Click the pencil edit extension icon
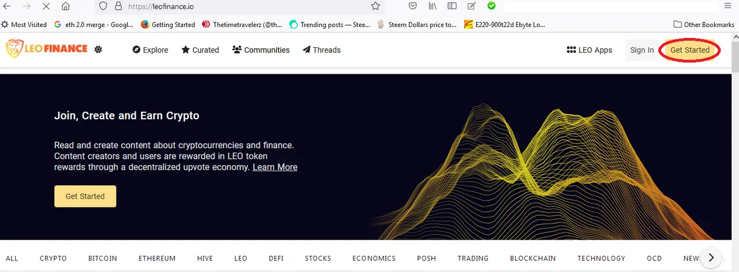739x272 pixels. click(472, 6)
